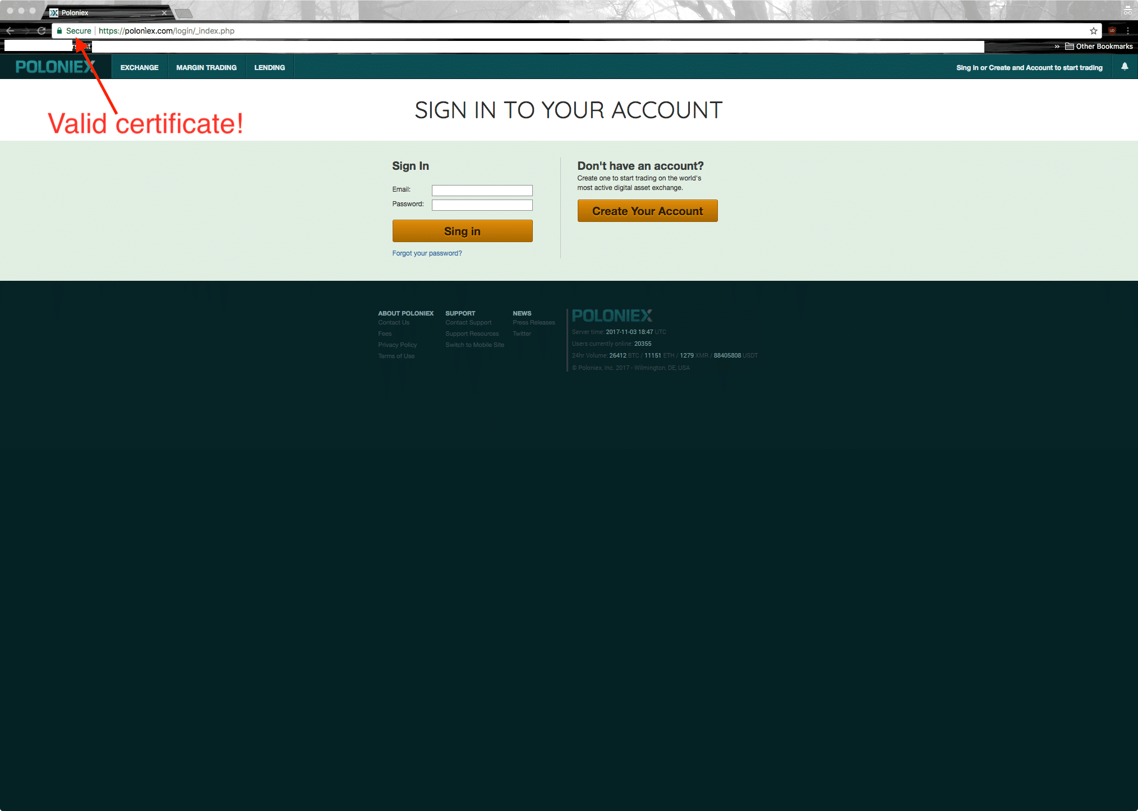Click the orange Sing in button
The width and height of the screenshot is (1138, 811).
462,231
